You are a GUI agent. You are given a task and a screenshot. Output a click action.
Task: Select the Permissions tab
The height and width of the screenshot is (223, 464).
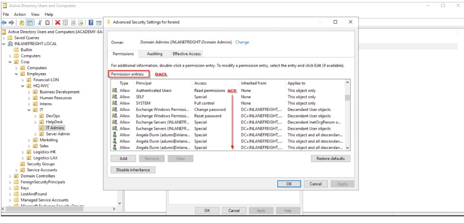tap(123, 54)
